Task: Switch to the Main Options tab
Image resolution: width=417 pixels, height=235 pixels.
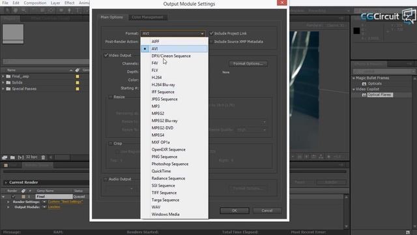Action: click(111, 17)
